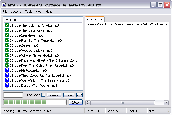This screenshot has height=115, width=172.
Task: Close the hkSFV window
Action: point(167,5)
